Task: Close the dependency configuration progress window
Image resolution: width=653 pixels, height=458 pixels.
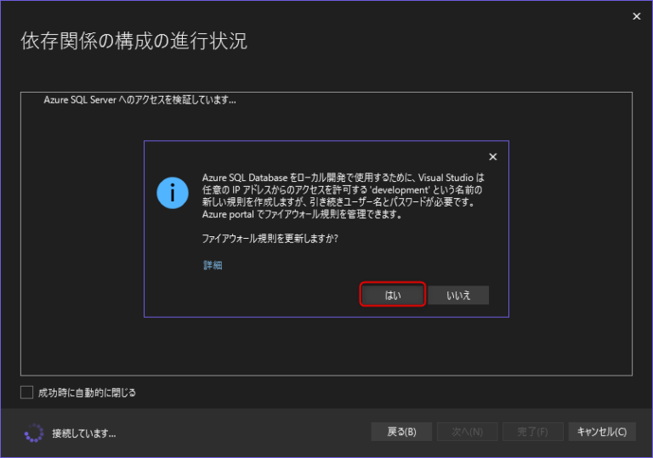Action: pos(636,16)
